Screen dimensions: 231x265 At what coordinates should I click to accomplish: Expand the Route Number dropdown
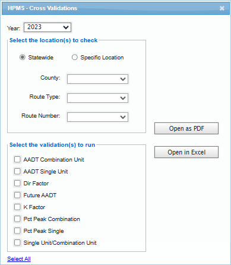tap(97, 117)
